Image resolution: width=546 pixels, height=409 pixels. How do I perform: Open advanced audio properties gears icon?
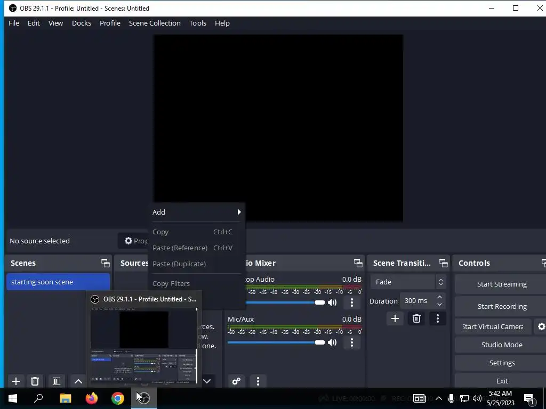(236, 381)
